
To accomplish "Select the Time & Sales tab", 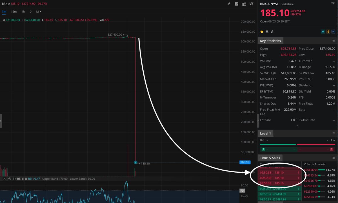I will [x=270, y=158].
